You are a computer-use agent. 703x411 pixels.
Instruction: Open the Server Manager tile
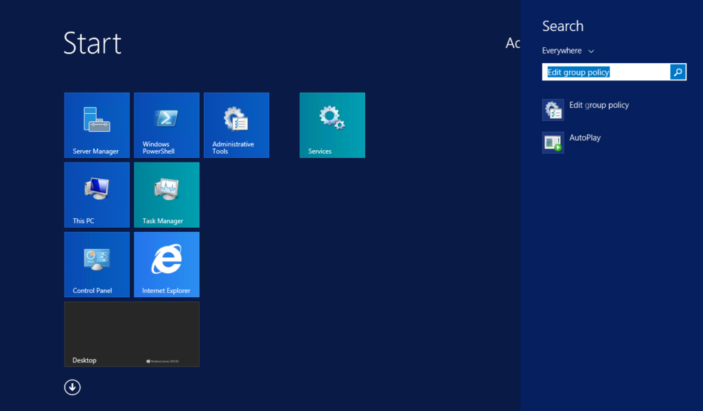tap(97, 125)
